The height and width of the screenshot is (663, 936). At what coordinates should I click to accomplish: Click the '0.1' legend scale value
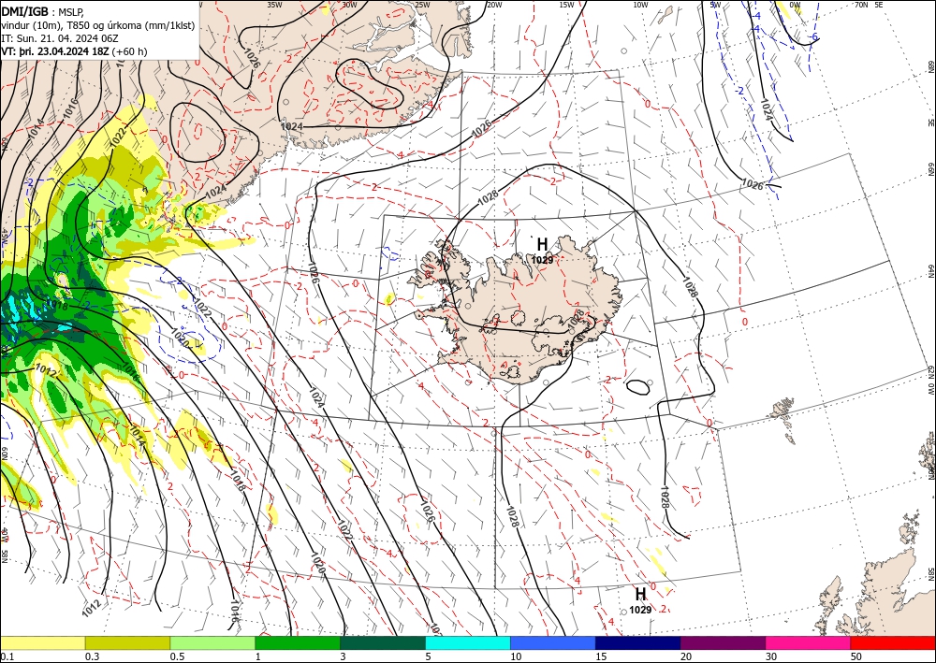7,656
